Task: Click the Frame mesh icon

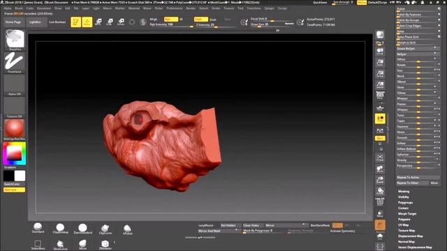Action: (x=380, y=158)
